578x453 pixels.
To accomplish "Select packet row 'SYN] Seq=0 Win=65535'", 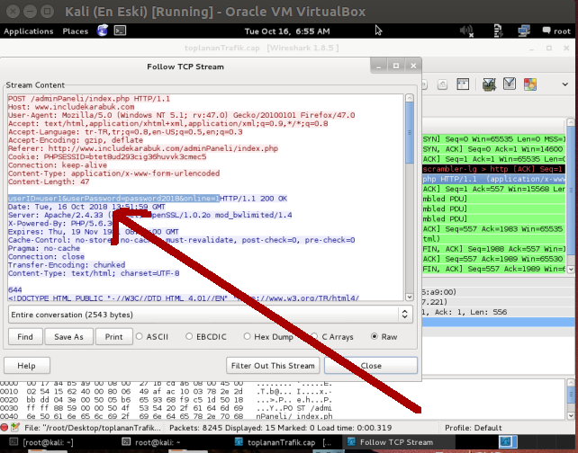I will (x=493, y=139).
